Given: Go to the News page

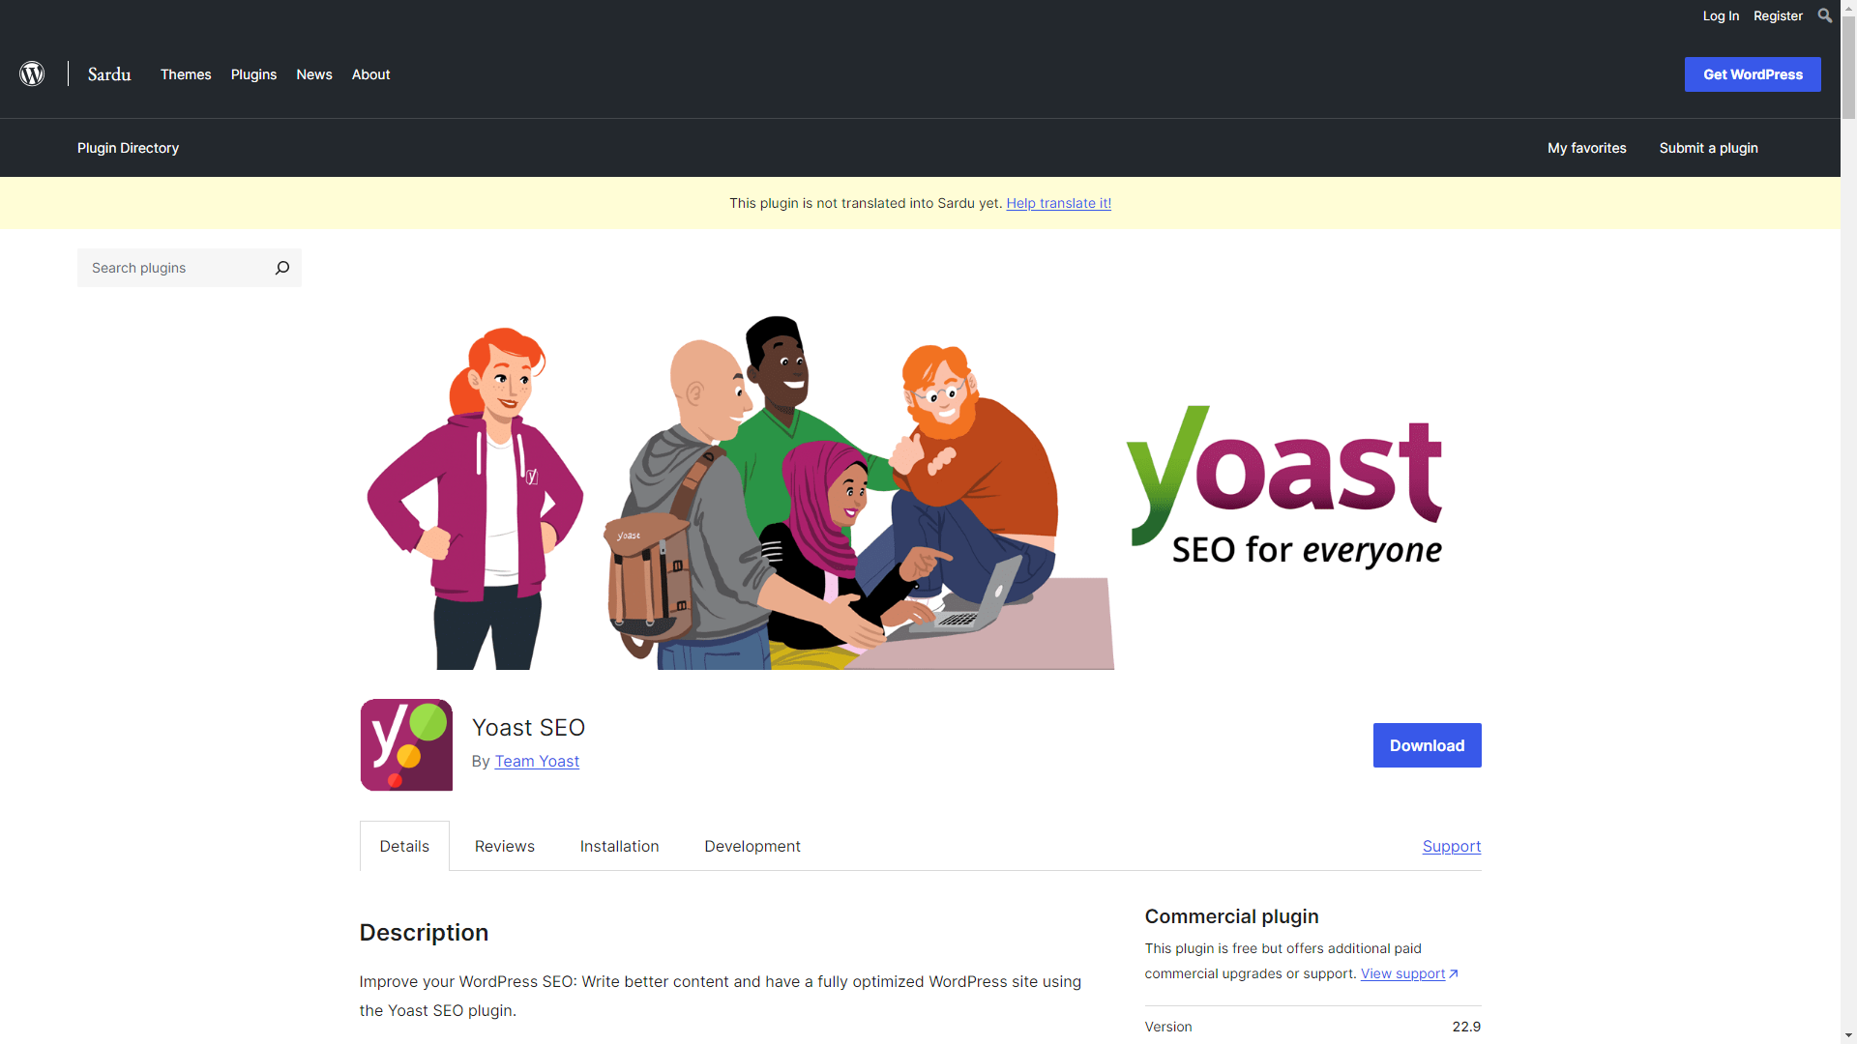Looking at the screenshot, I should coord(314,74).
